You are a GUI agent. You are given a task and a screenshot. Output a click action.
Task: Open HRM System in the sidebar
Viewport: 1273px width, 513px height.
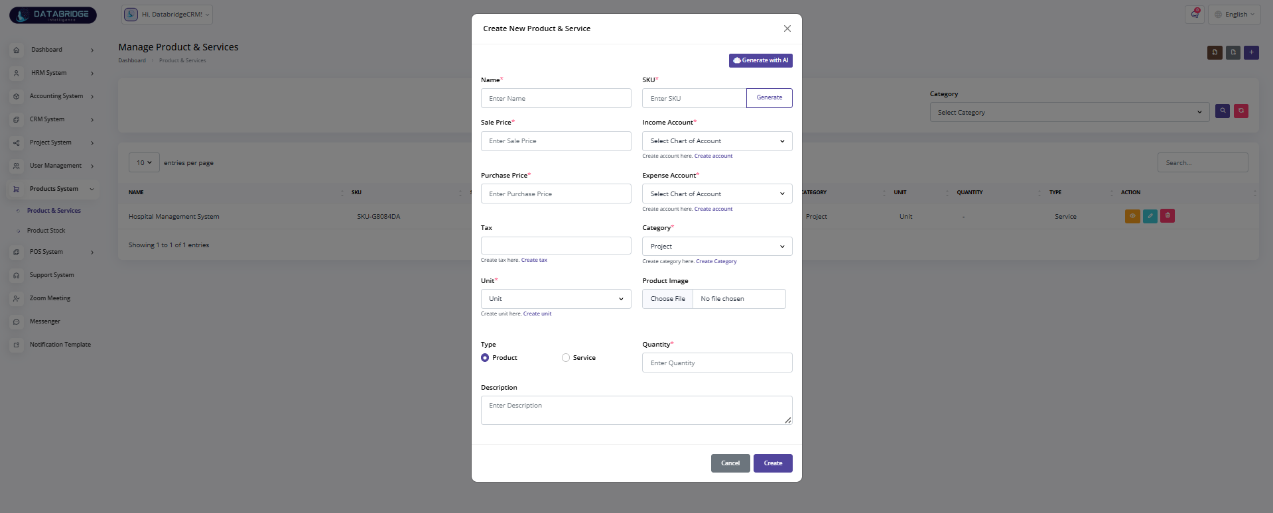[x=53, y=73]
